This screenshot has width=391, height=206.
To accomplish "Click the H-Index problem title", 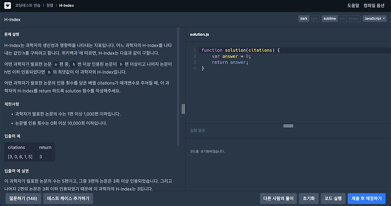I will [13, 20].
